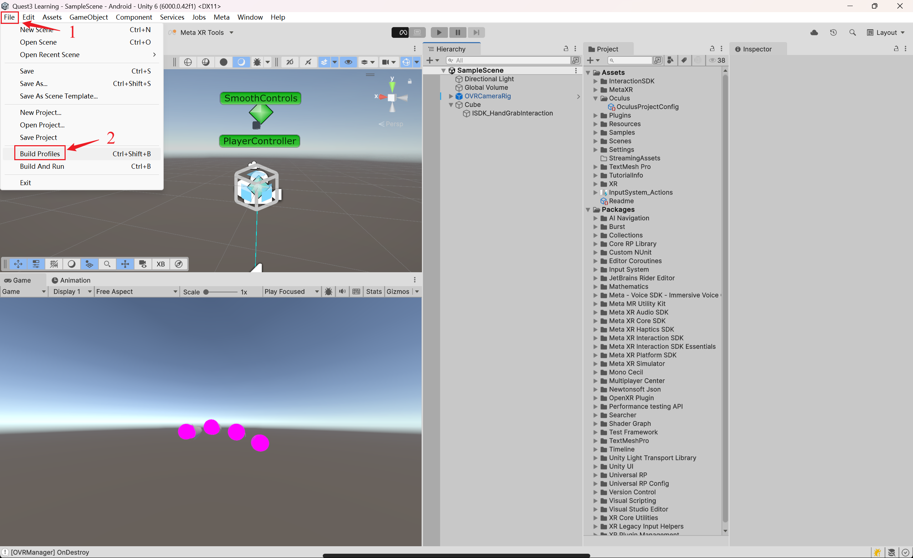Click the Pause button in the toolbar
Screen dimensions: 913x558
pos(458,32)
